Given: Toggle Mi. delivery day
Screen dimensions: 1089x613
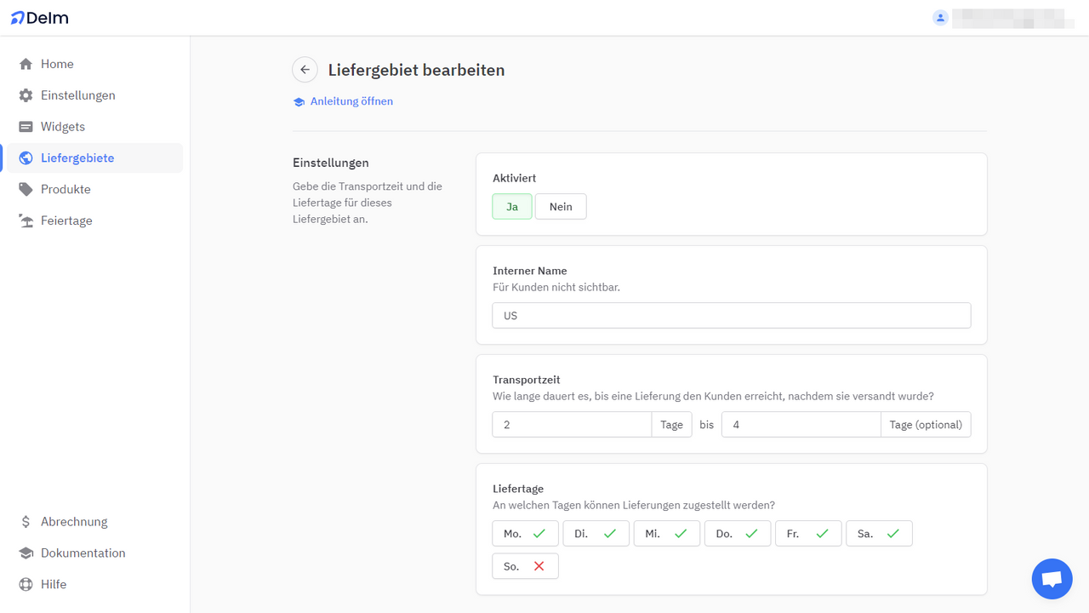Looking at the screenshot, I should (666, 534).
